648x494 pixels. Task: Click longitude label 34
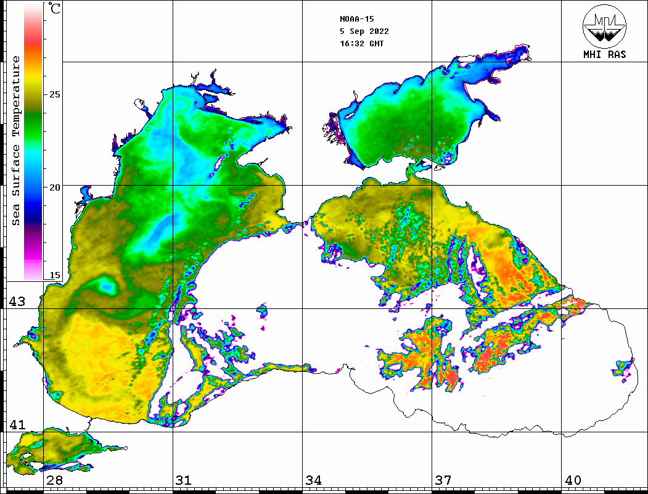(x=314, y=480)
